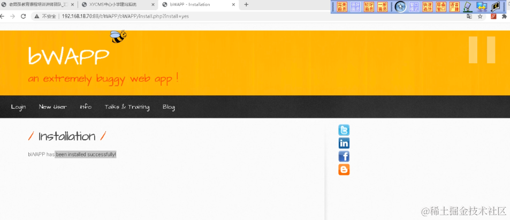Switch to the 老男孩教育 browser tab
Viewport: 510px width, 220px height.
[39, 5]
